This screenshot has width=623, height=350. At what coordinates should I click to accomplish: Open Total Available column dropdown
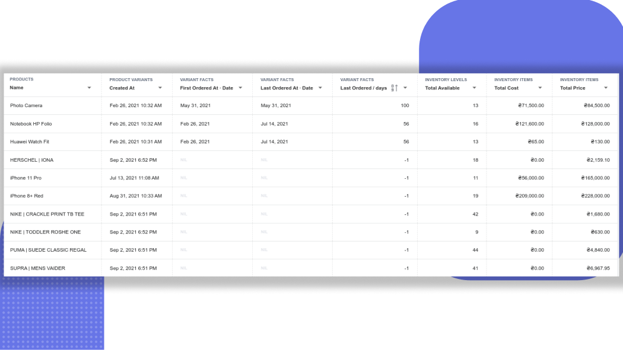(x=474, y=88)
